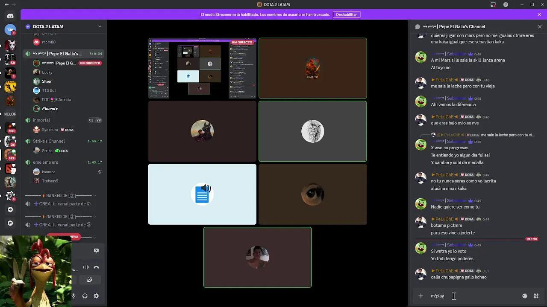Click EN DIRECTO badge beside Pepe El G...
This screenshot has width=547, height=307.
coord(90,63)
